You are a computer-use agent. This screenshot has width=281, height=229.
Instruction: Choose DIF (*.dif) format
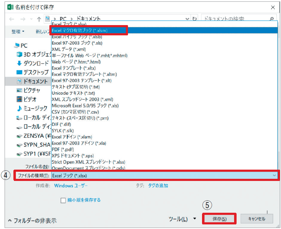tap(164, 124)
